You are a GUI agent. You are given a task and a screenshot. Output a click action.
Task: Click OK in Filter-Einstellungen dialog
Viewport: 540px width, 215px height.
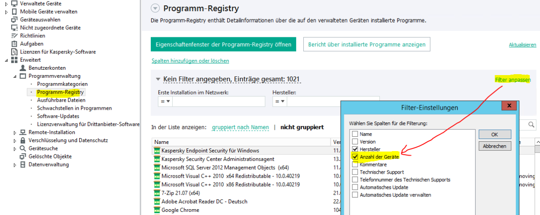tap(495, 134)
